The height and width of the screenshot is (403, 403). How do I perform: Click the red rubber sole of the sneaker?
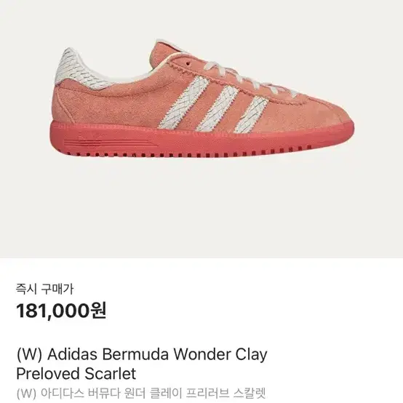point(201,141)
